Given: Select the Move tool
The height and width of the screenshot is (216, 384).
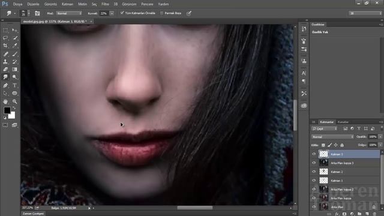Looking at the screenshot, I should tap(14, 31).
